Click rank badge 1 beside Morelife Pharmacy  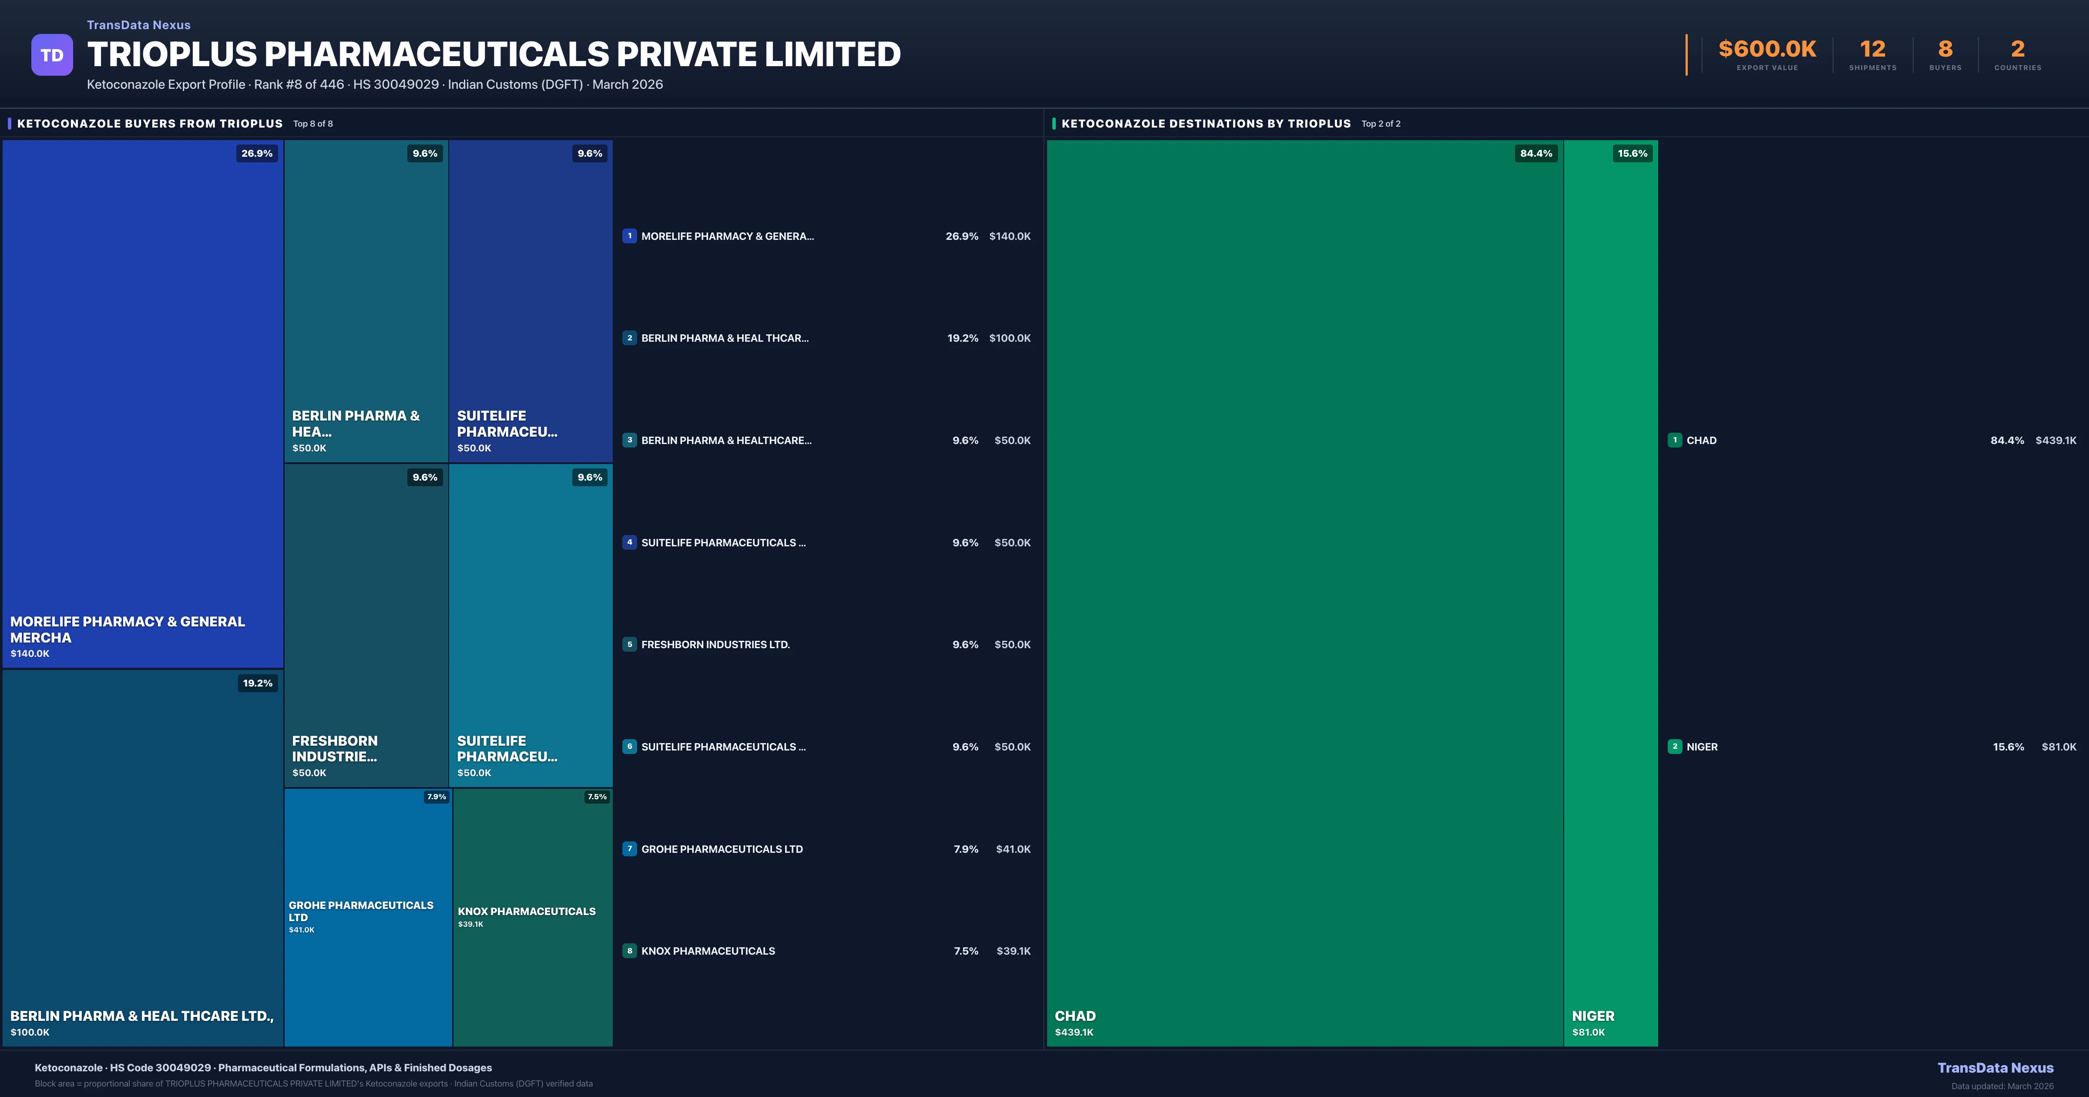629,236
